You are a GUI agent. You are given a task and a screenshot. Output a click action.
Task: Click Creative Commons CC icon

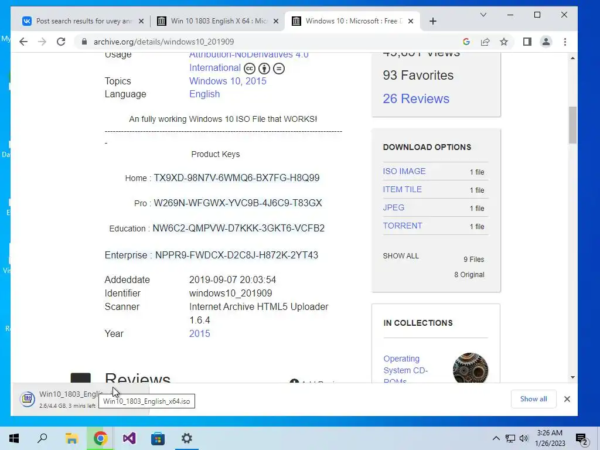[250, 69]
